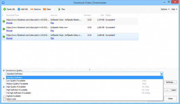Click Browse link for the 1,579 KB video

(9, 23)
